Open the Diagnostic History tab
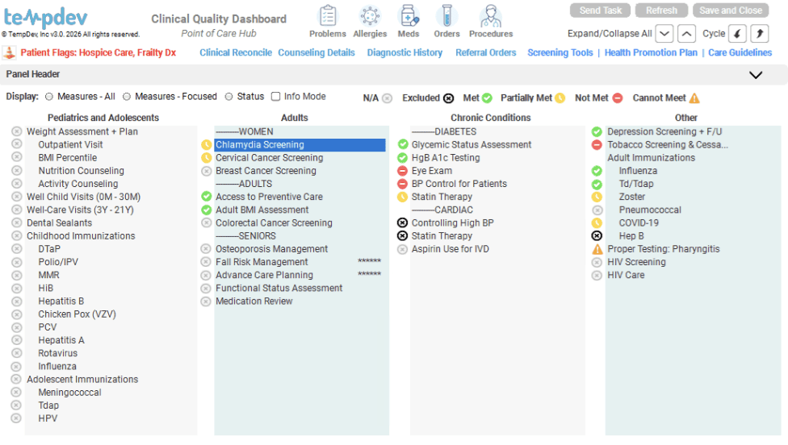 click(x=404, y=52)
